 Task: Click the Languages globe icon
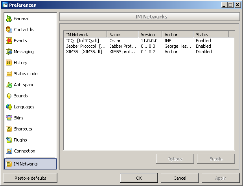click(x=9, y=107)
